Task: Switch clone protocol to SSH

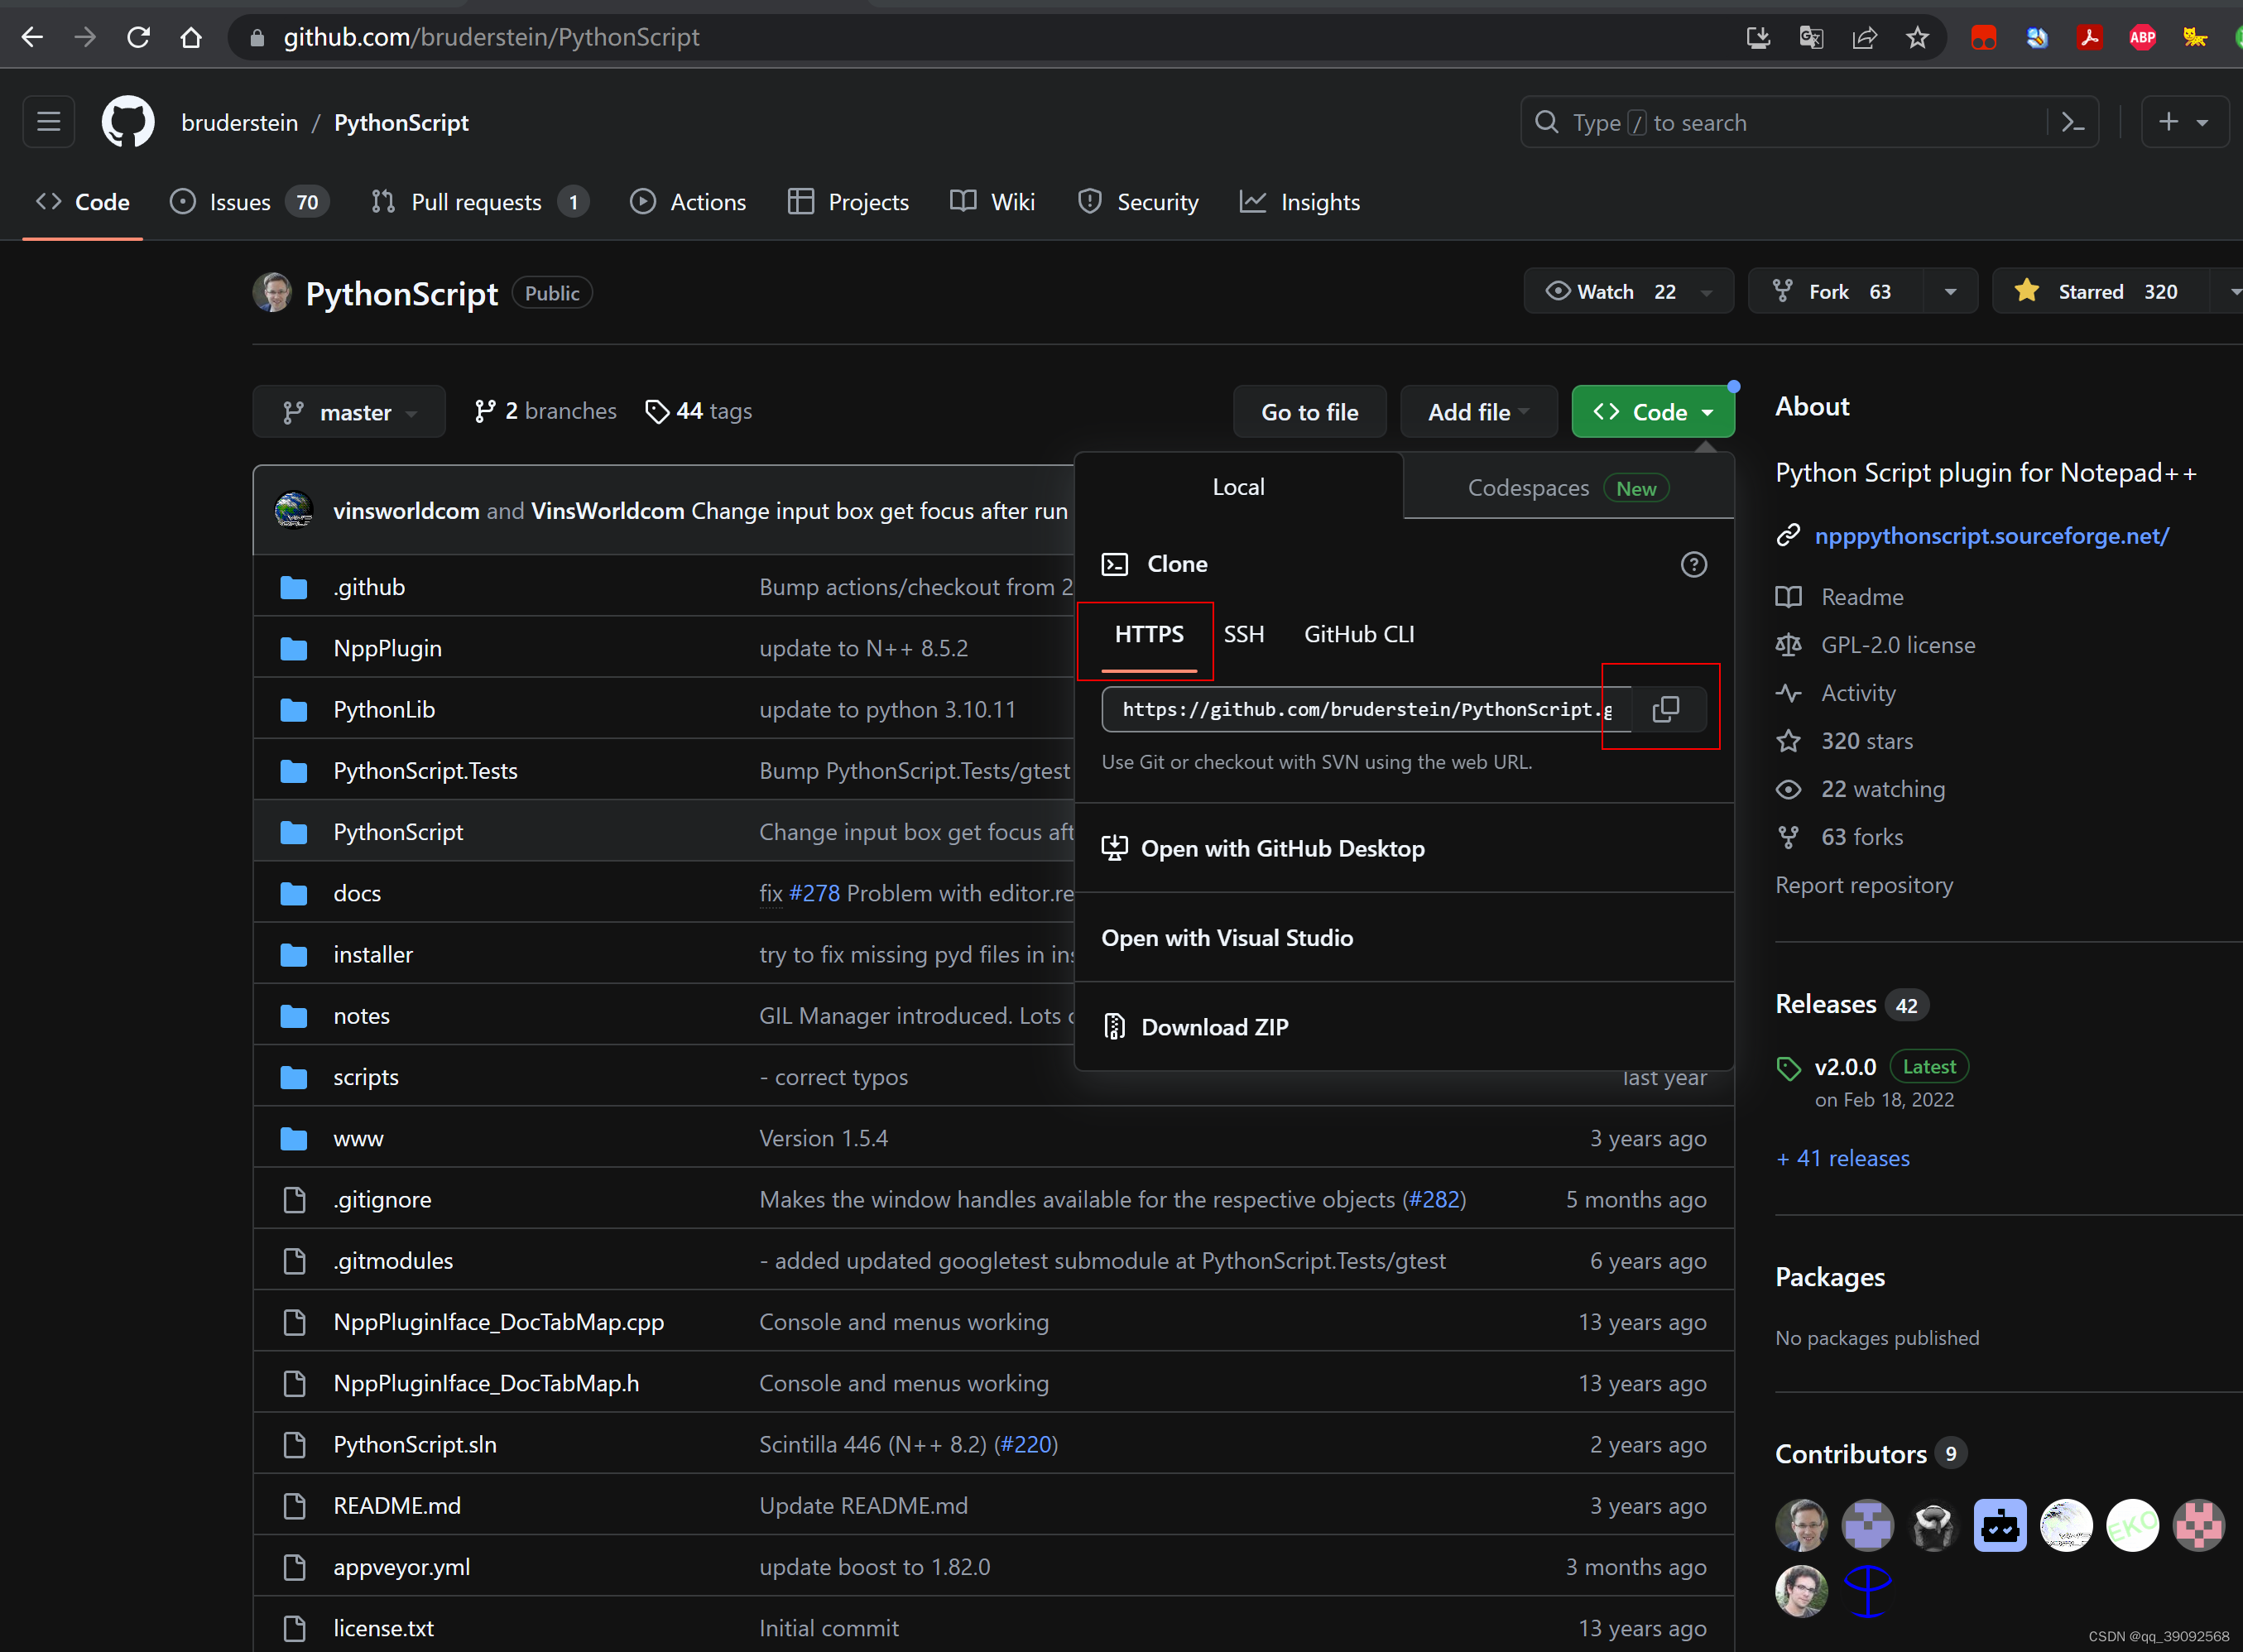Action: pos(1243,634)
